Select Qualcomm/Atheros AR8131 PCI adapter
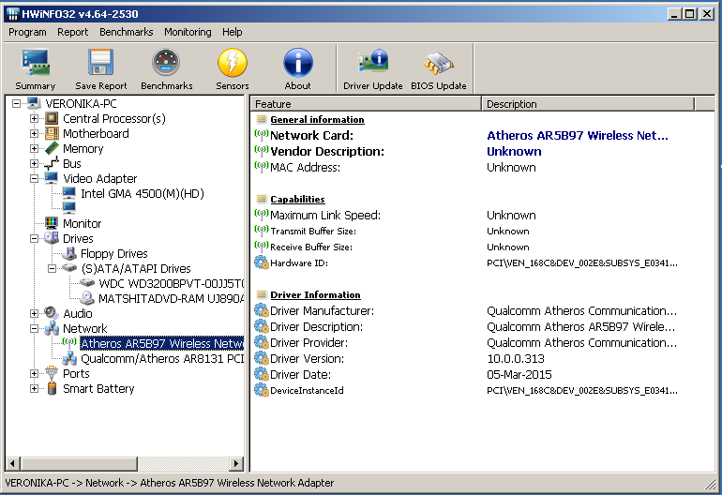 pos(161,359)
